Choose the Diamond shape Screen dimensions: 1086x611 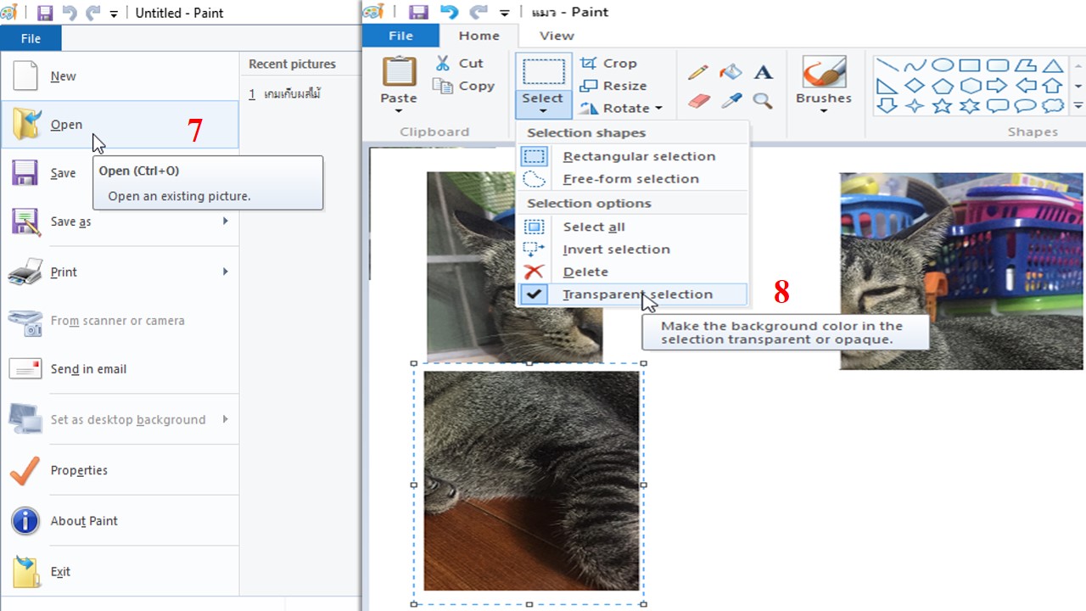(915, 86)
